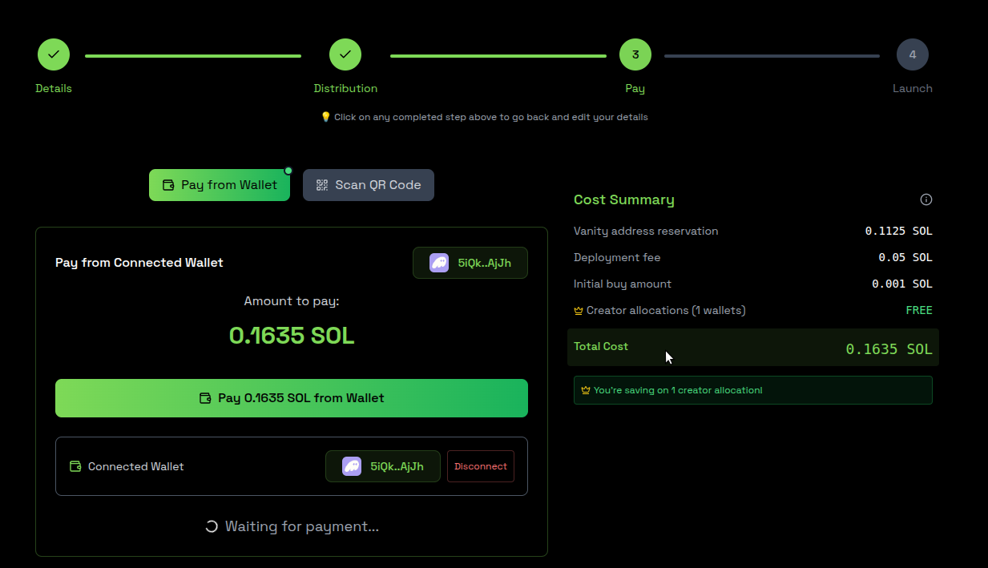Select the purple wallet avatar on 5iQk..AjJh badge
The image size is (988, 568).
click(x=438, y=262)
